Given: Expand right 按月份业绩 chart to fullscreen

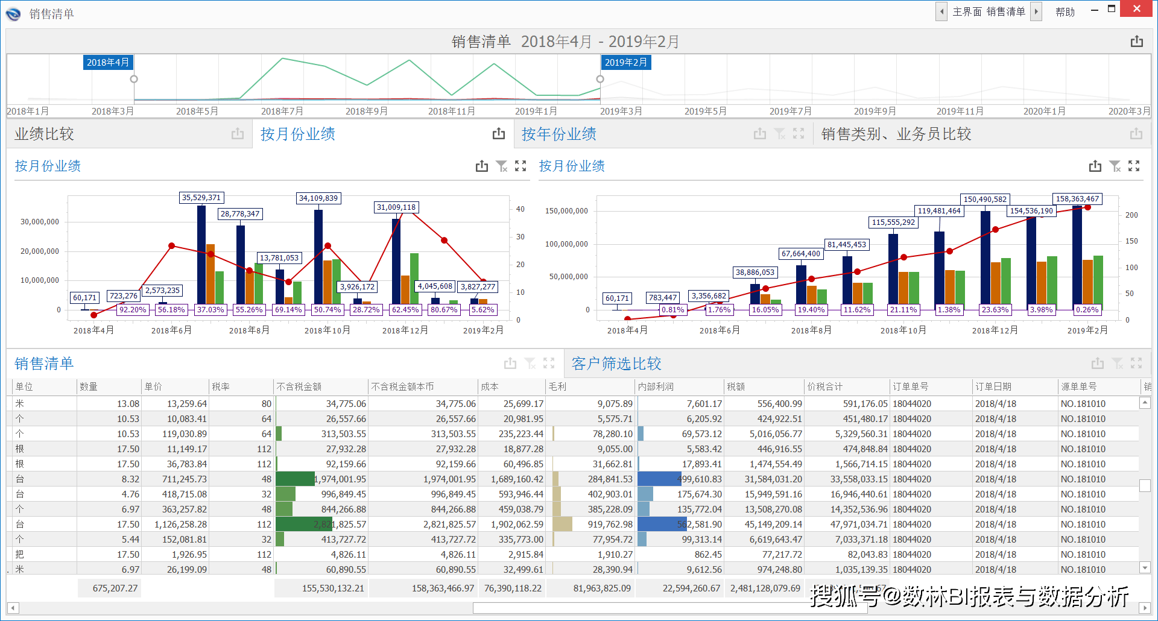Looking at the screenshot, I should (1134, 166).
